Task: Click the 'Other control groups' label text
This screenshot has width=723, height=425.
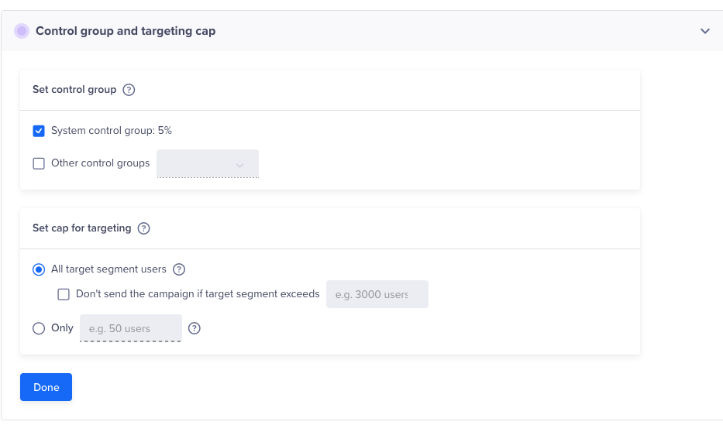Action: click(101, 163)
